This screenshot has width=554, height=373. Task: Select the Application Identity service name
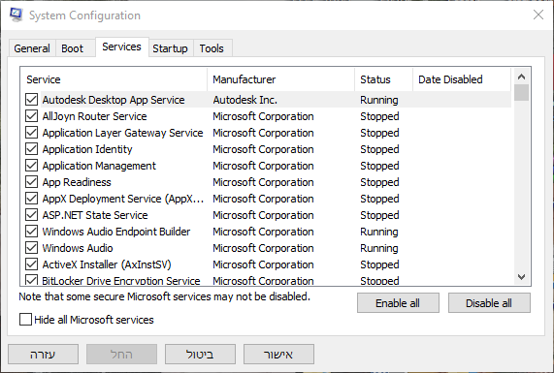[87, 149]
